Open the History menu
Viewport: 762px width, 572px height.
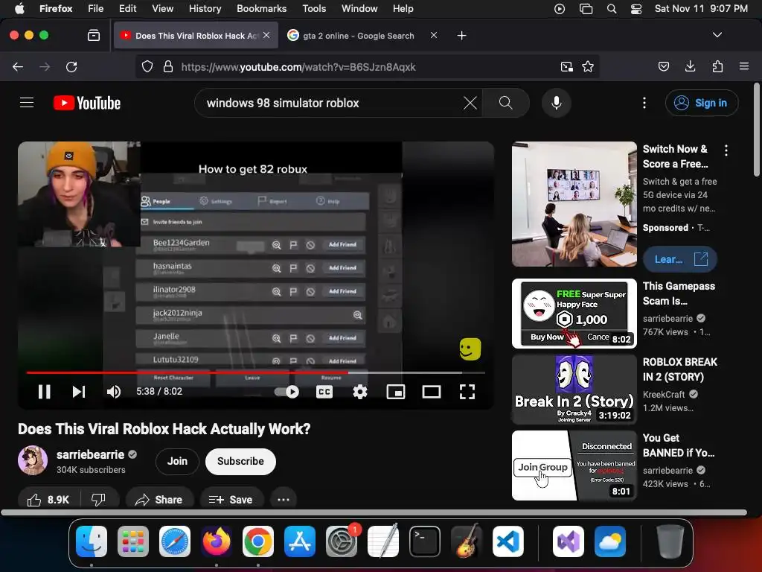205,8
